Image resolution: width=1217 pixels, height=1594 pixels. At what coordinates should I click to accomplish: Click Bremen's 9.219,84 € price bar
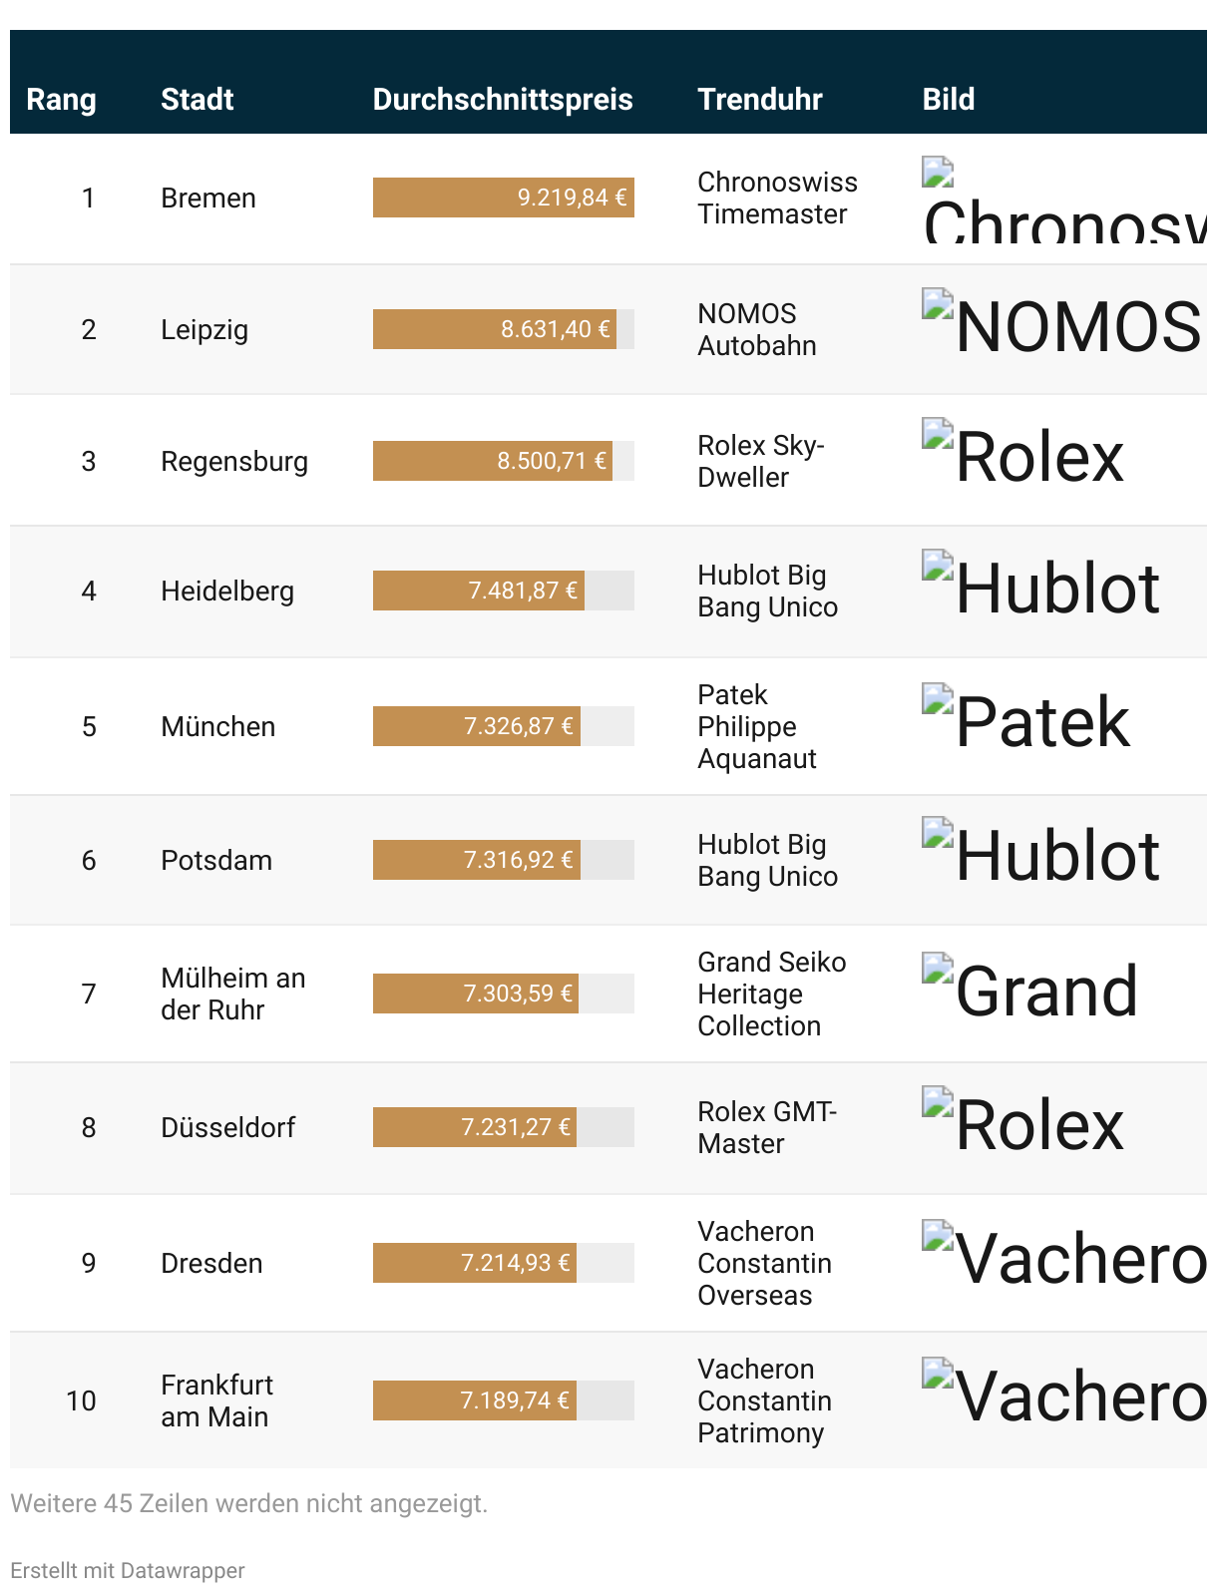[504, 198]
